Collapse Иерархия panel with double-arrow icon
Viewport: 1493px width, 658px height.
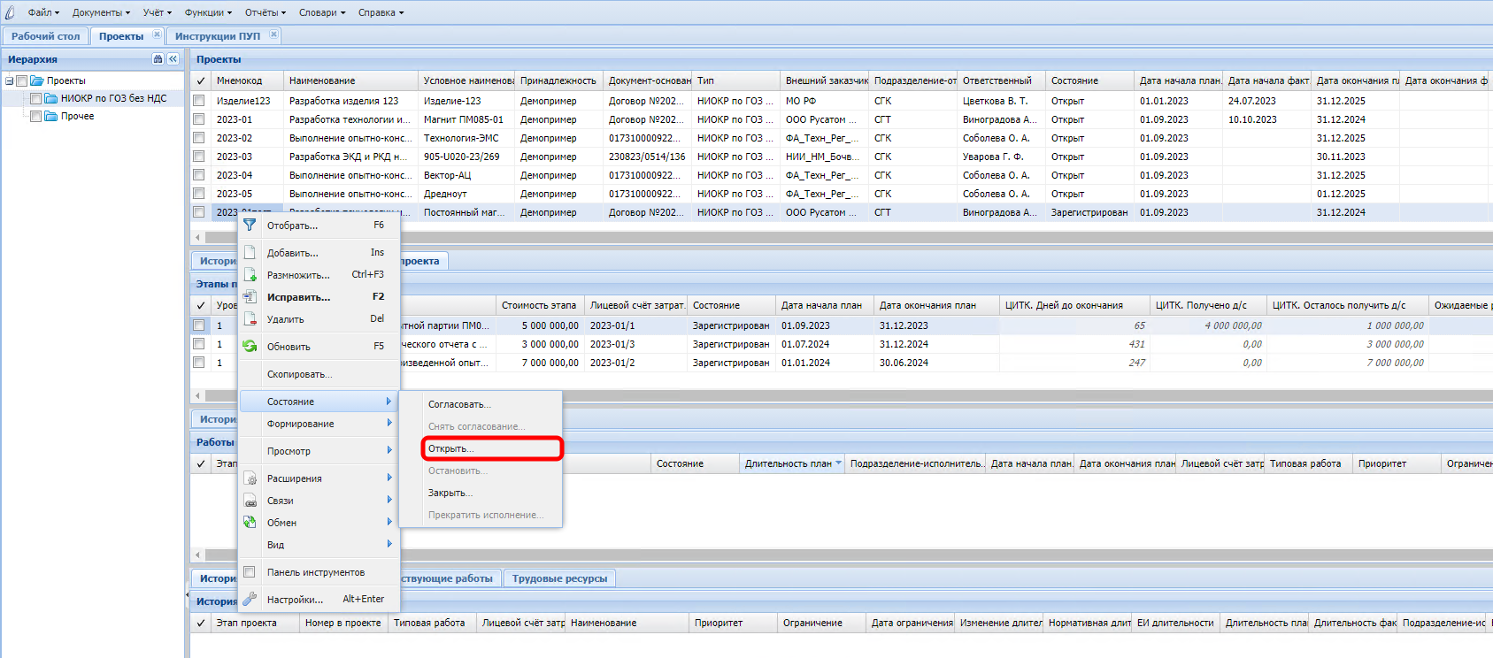pos(173,59)
